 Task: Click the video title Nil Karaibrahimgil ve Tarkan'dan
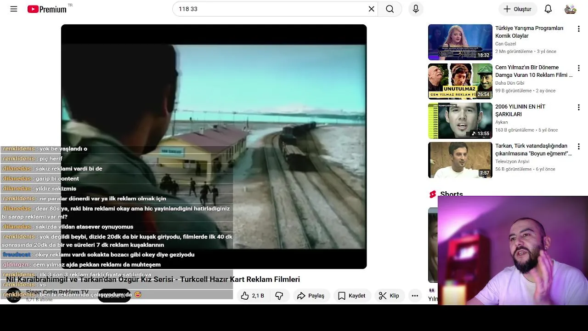(x=153, y=279)
